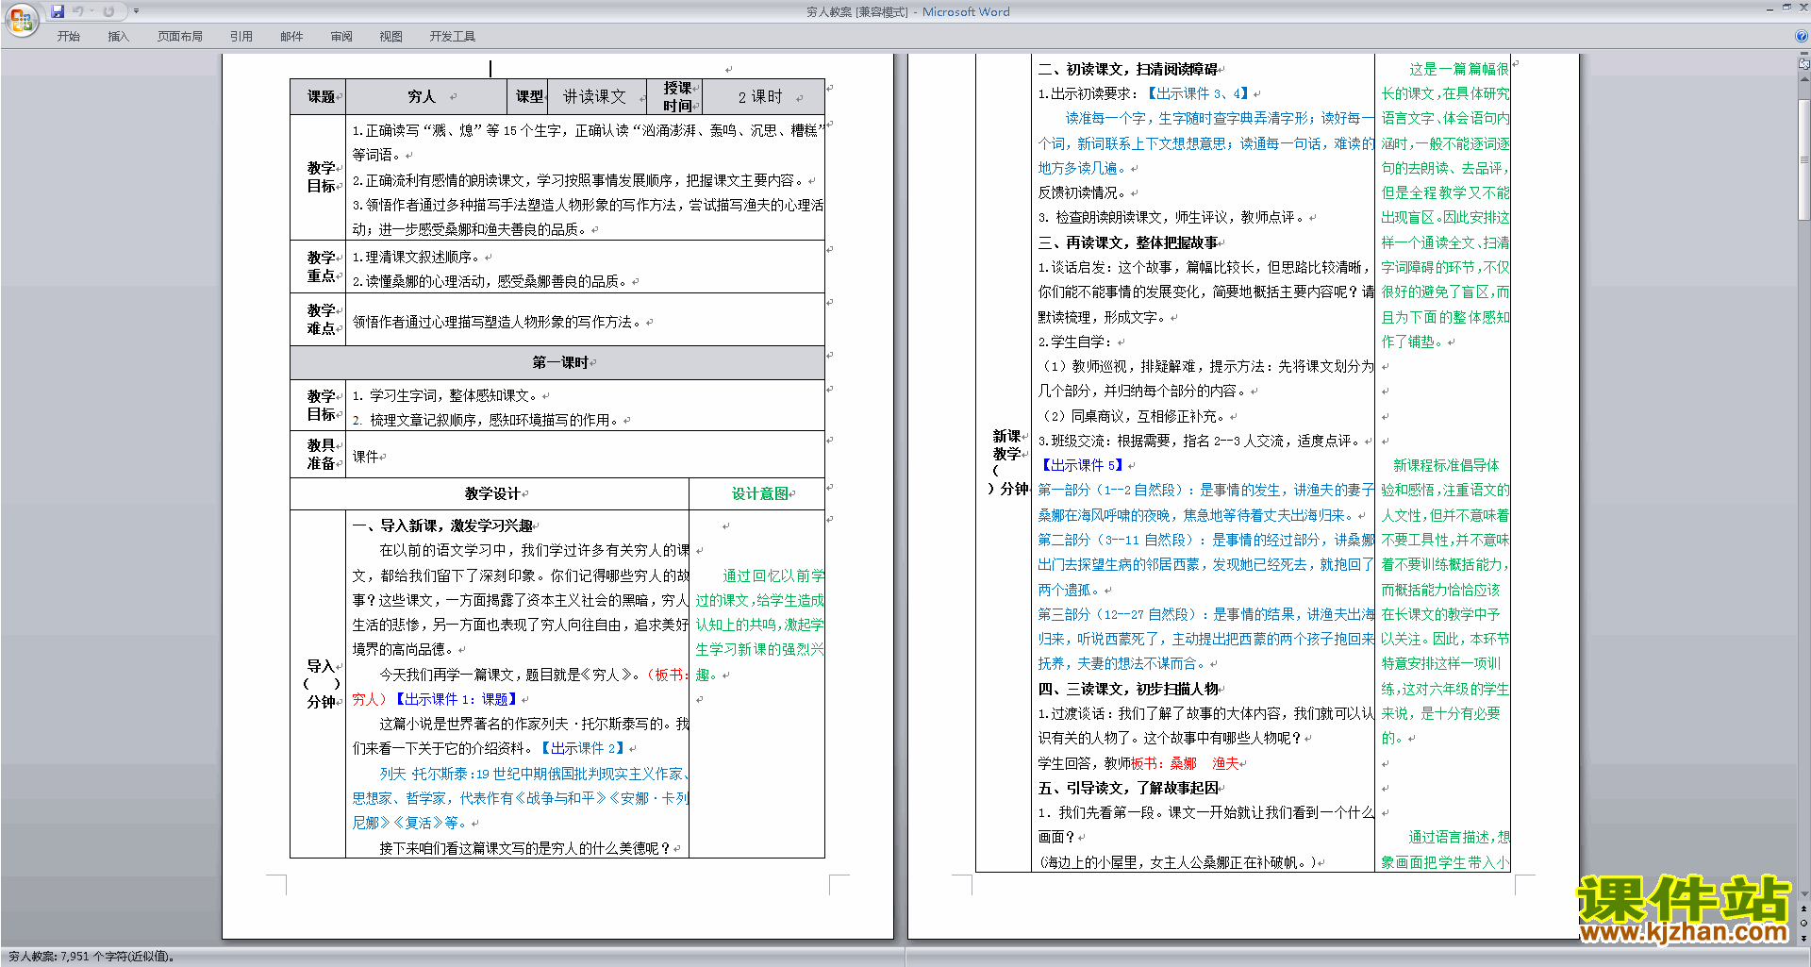Open the round Office button menu
The height and width of the screenshot is (967, 1811).
[x=21, y=19]
